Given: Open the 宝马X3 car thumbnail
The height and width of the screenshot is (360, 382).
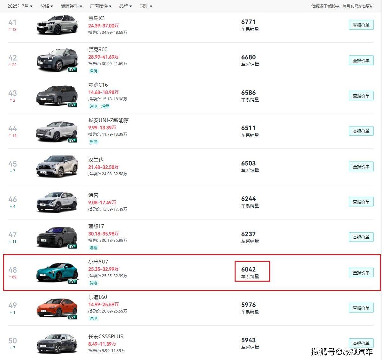Looking at the screenshot, I should coord(57,25).
